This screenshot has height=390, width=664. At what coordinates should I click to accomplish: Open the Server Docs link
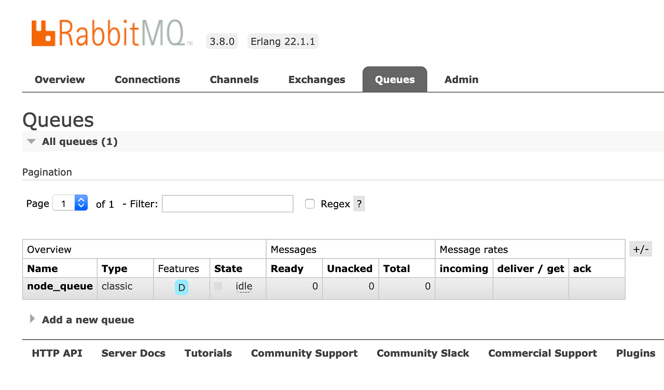point(133,353)
